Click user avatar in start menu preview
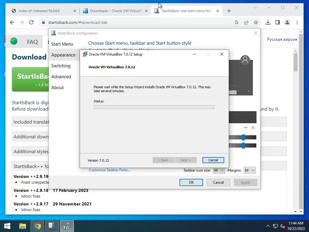This screenshot has width=309, height=232. tap(245, 60)
